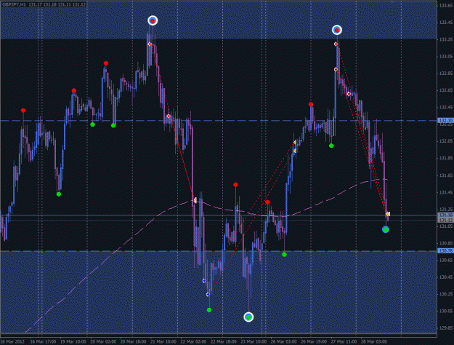Click the 133.45 price axis label
The width and height of the screenshot is (454, 345).
pos(446,23)
